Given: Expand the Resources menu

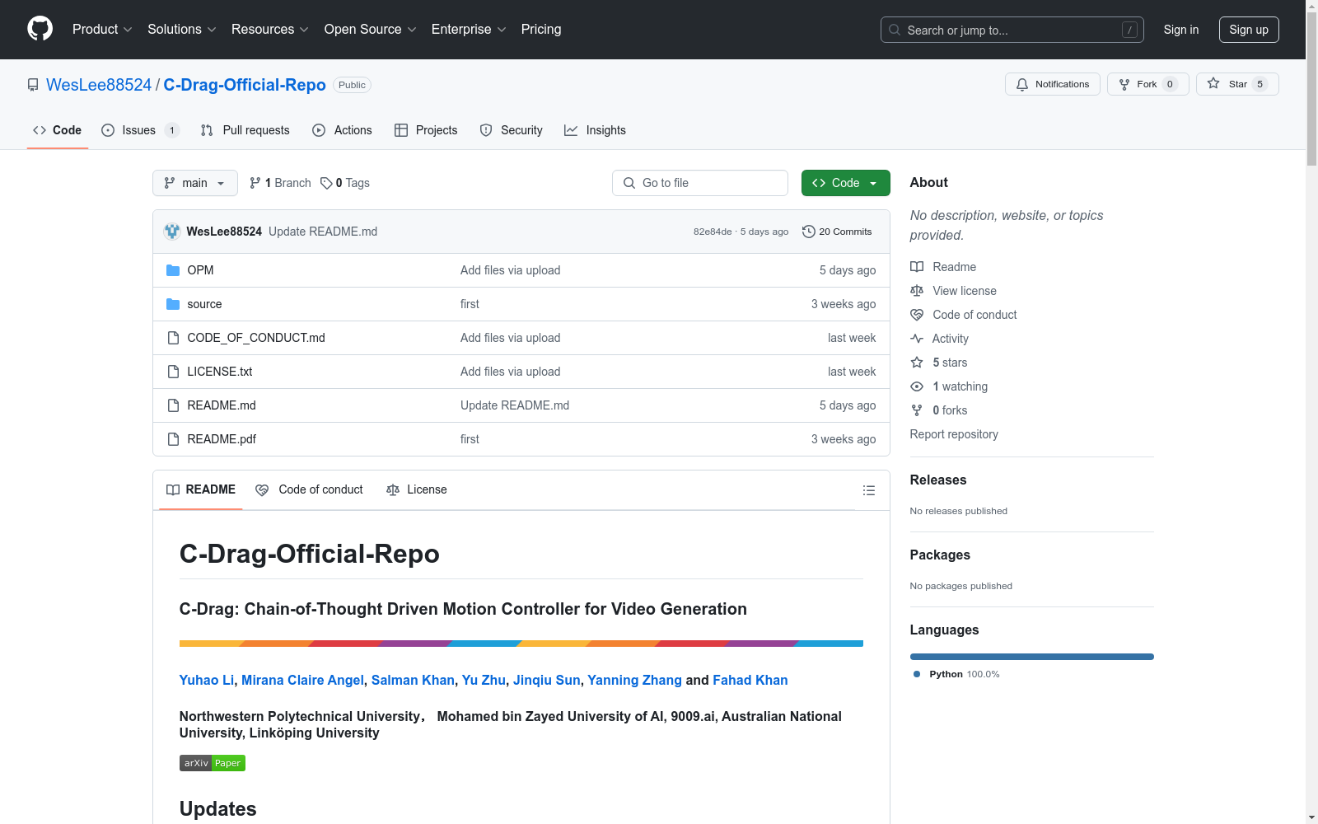Looking at the screenshot, I should [x=270, y=29].
